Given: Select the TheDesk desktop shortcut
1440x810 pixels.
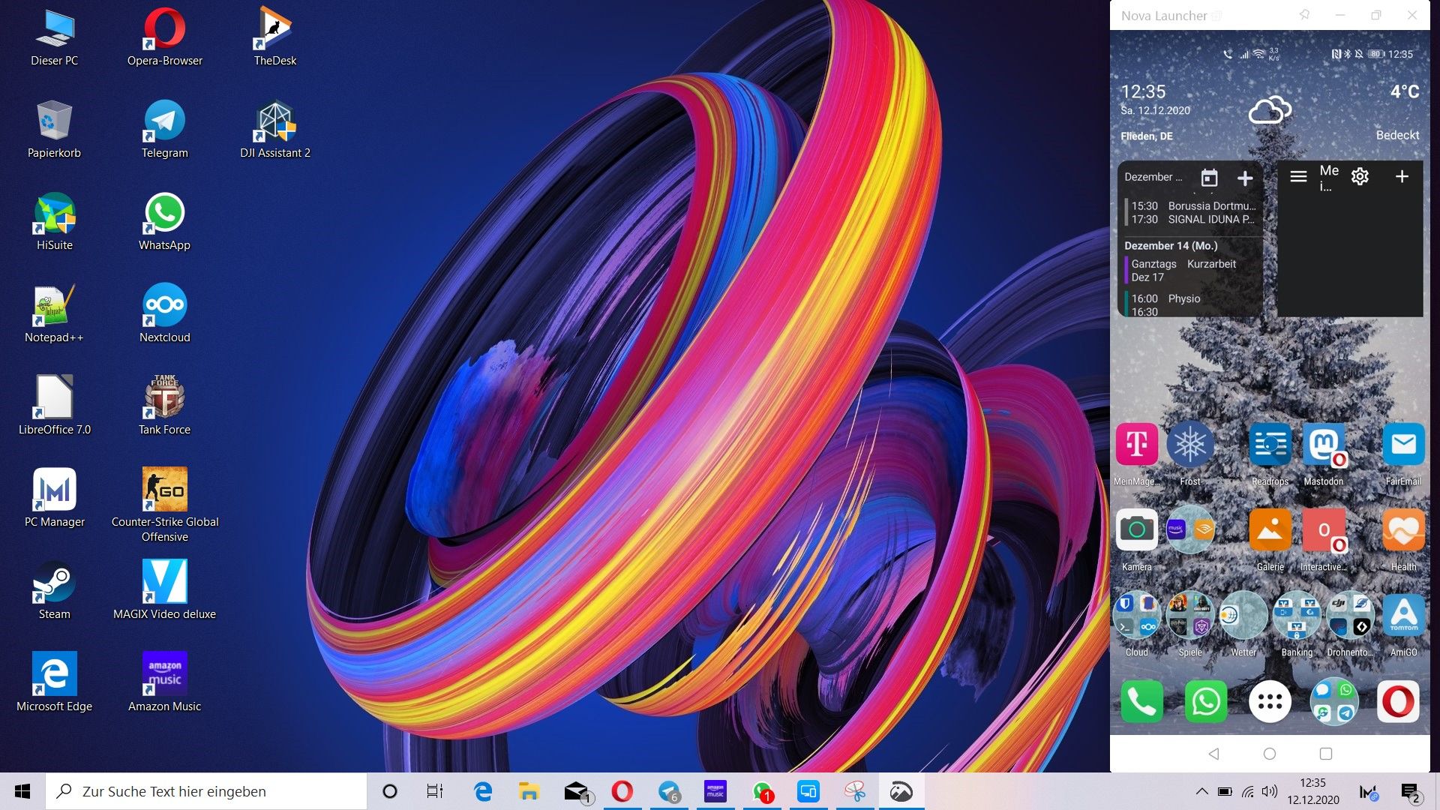Looking at the screenshot, I should [x=274, y=37].
